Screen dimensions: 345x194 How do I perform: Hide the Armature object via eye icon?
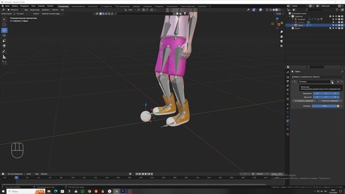pyautogui.click(x=336, y=19)
